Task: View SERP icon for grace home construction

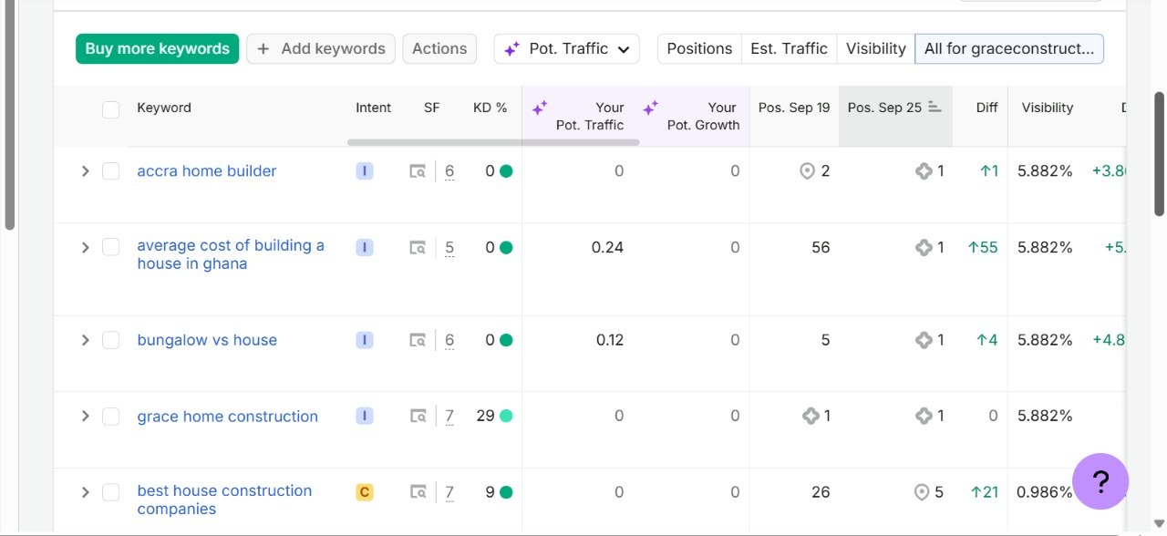Action: 418,416
